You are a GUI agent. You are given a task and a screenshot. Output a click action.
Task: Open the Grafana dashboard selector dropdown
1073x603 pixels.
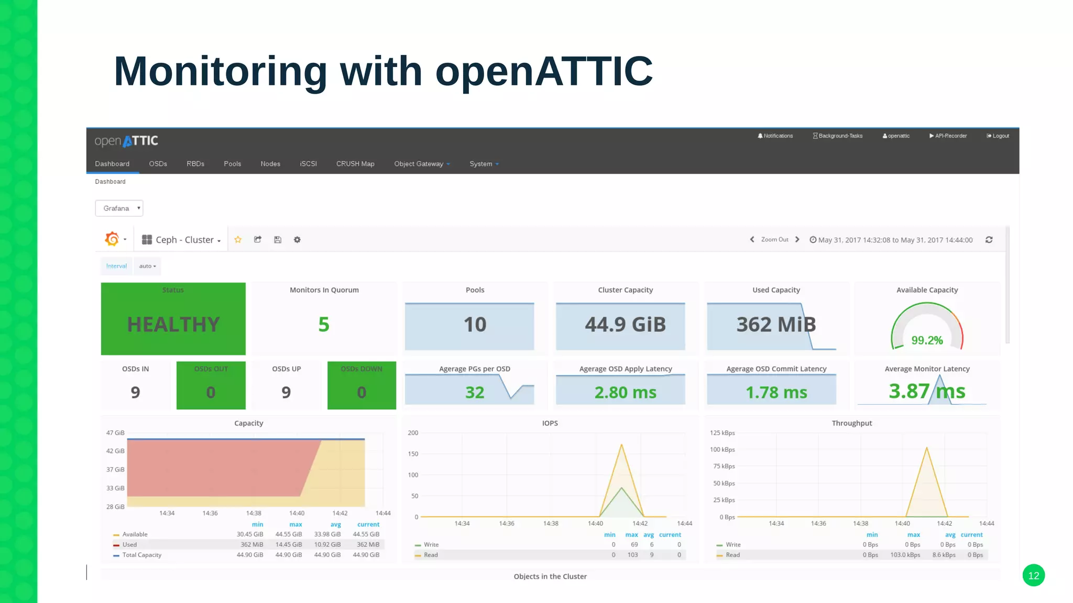pyautogui.click(x=119, y=208)
